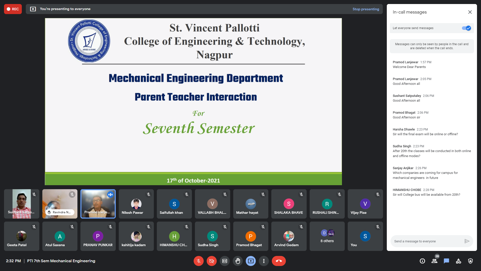Screen dimensions: 481x271
Task: Click meeting name PTI 7th Sem Mechanical Engineering
Action: pyautogui.click(x=61, y=261)
